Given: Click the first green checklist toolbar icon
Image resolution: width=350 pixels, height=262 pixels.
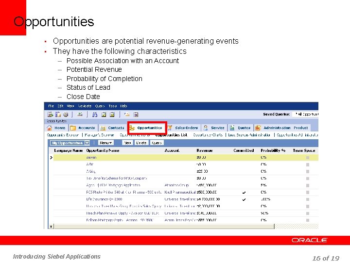Looking at the screenshot, I should (x=104, y=115).
